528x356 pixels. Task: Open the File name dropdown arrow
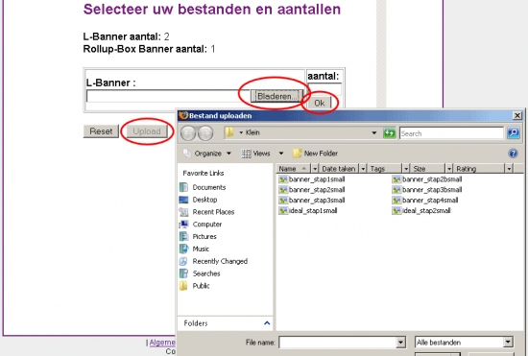pyautogui.click(x=400, y=343)
